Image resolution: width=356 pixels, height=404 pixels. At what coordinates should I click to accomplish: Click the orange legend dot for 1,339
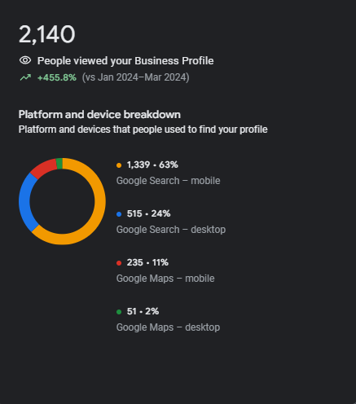[x=119, y=165]
